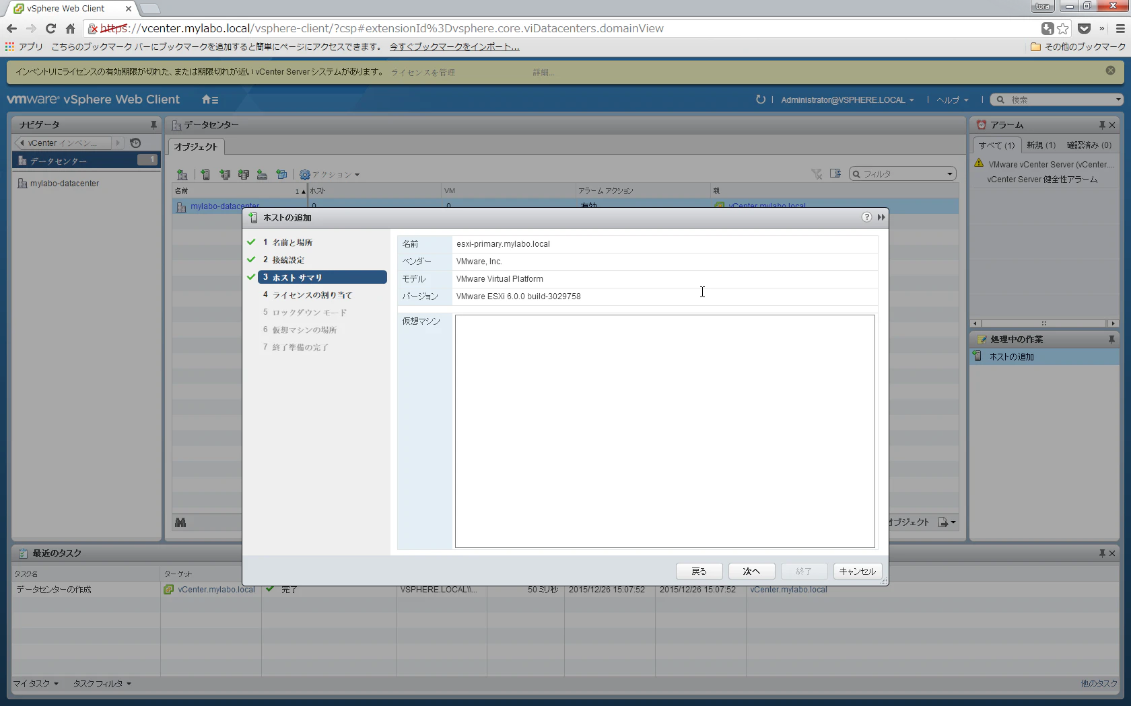Select mylabo-datacenter in the navigator tree
The height and width of the screenshot is (706, 1131).
[x=65, y=184]
